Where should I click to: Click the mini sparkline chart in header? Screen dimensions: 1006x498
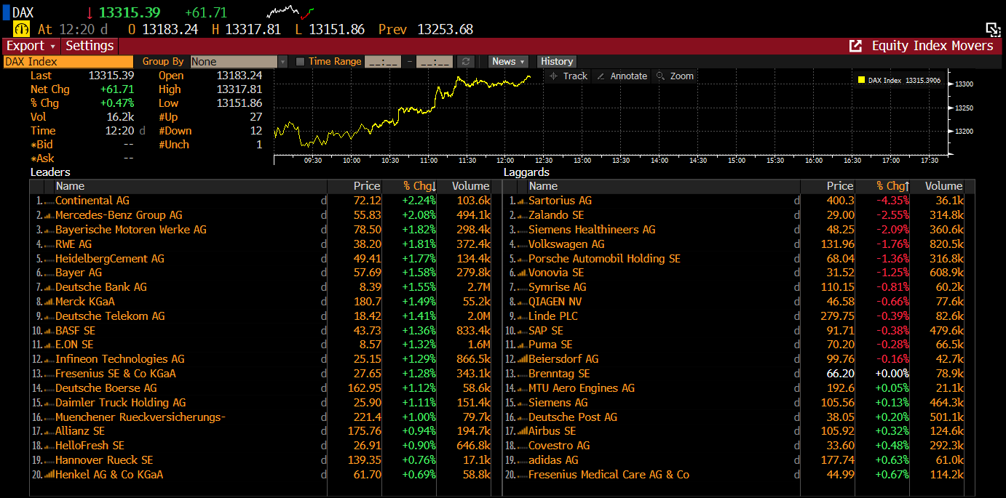290,12
